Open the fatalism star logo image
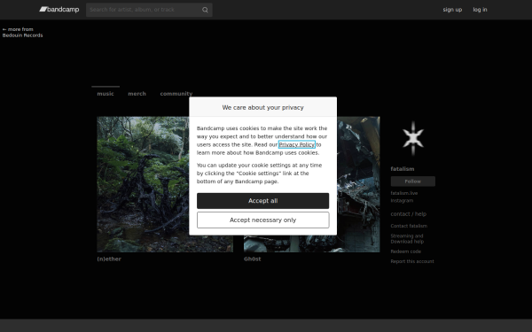 point(413,138)
